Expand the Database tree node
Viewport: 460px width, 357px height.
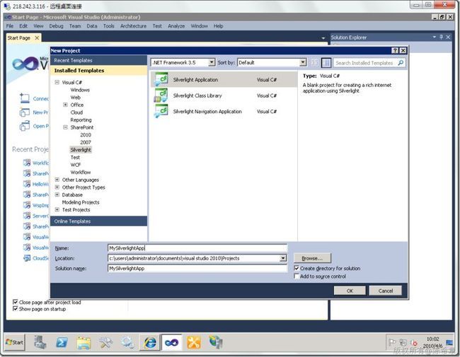(57, 194)
